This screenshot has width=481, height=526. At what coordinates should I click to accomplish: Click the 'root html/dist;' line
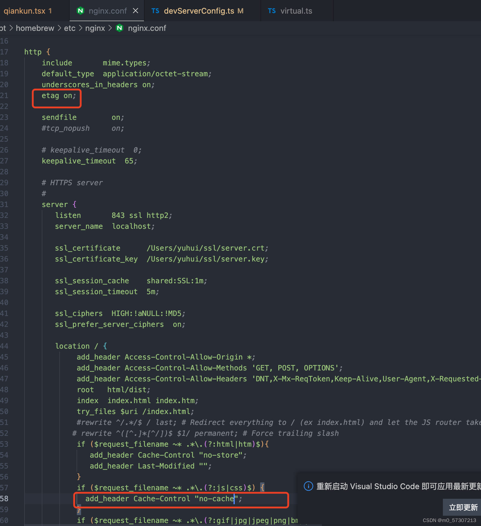pyautogui.click(x=113, y=390)
